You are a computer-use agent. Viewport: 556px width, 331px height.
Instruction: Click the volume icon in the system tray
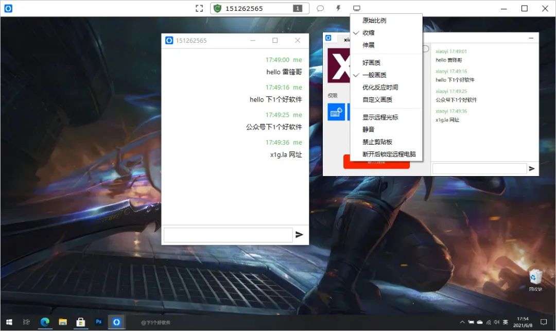coord(496,322)
